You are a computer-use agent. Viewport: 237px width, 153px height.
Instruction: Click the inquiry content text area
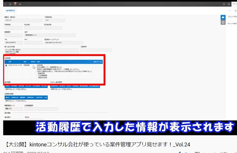click(41, 51)
